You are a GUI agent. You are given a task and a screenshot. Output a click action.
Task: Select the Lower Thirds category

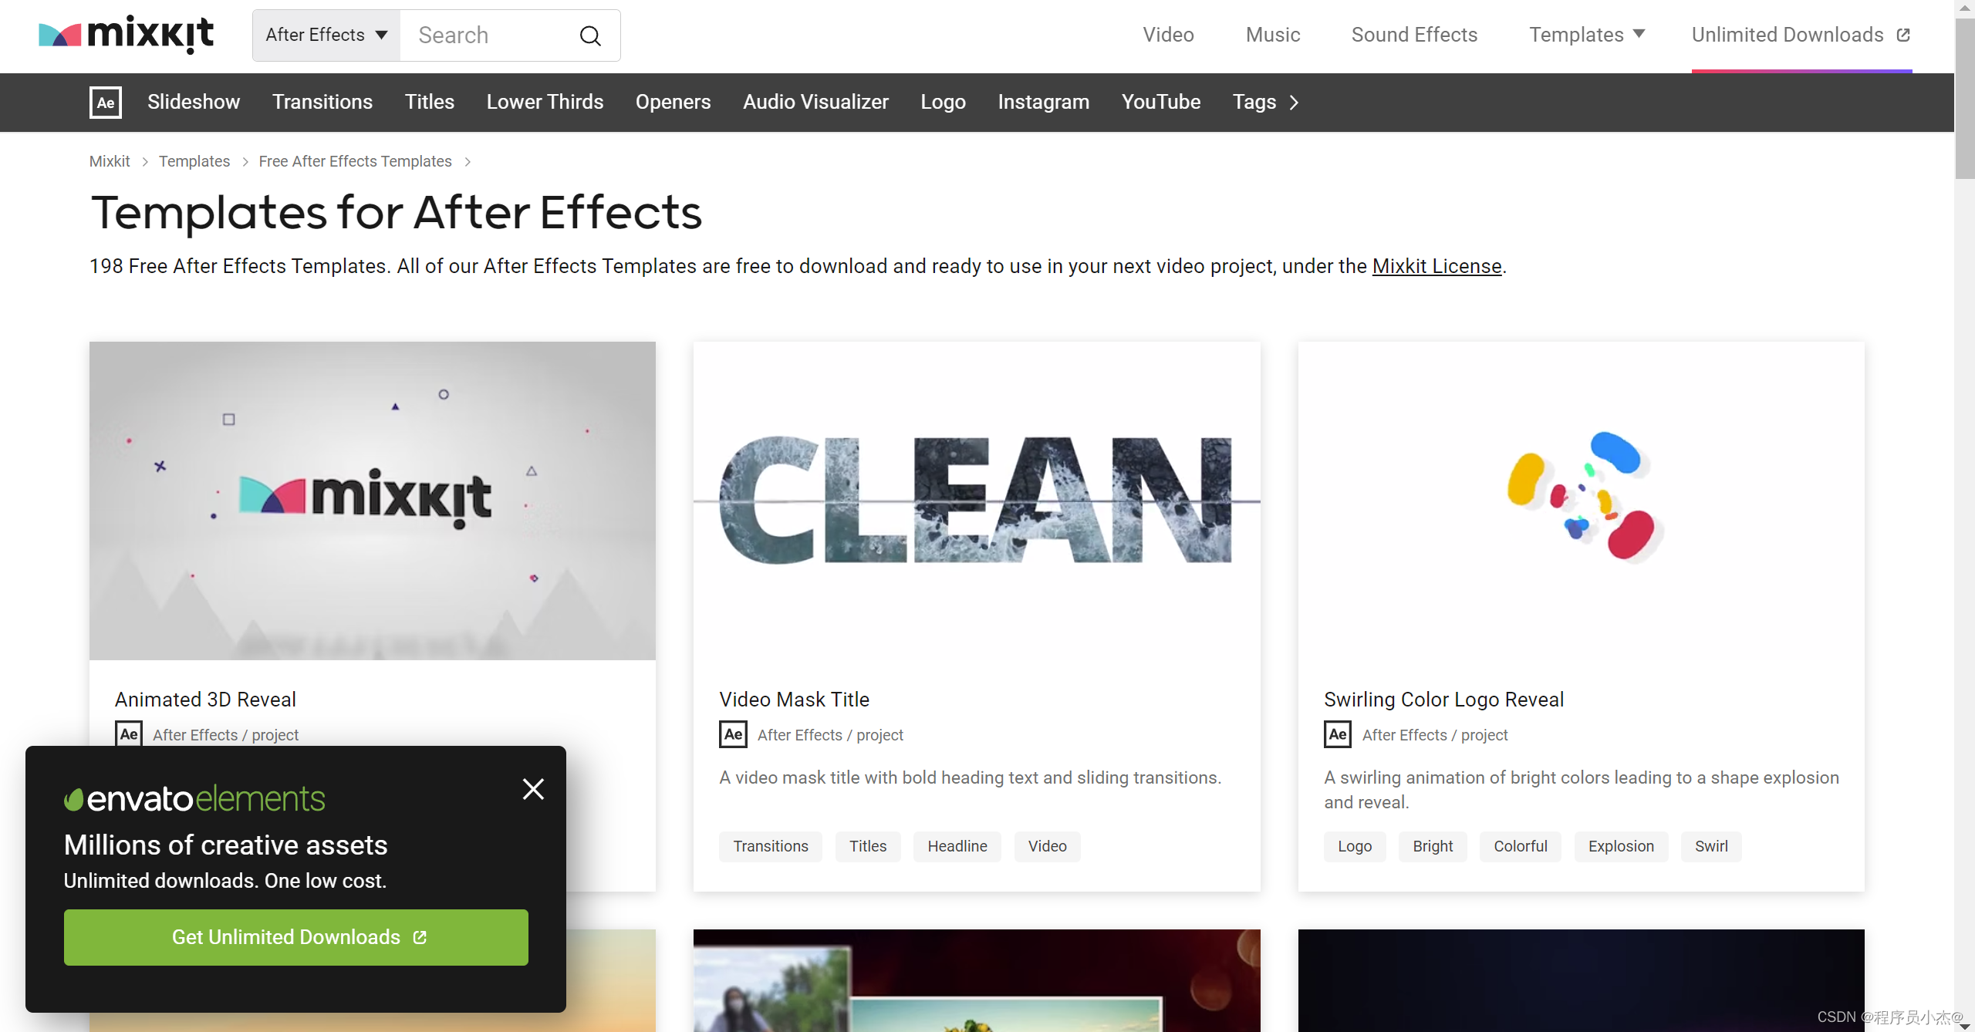point(545,102)
